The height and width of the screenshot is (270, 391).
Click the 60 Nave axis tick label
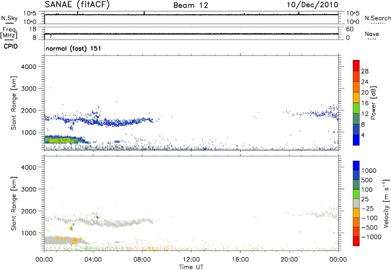[350, 29]
